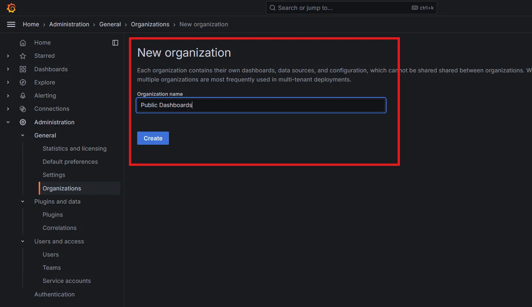
Task: Click the Organization name text field
Action: tap(261, 105)
